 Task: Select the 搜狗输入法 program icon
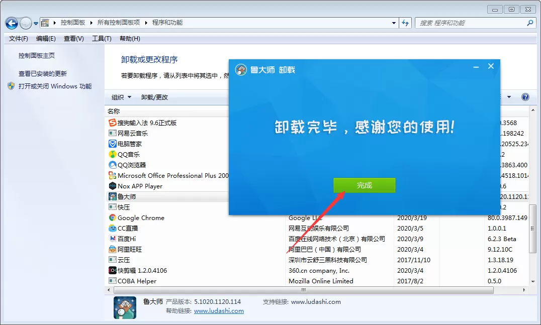tap(112, 123)
